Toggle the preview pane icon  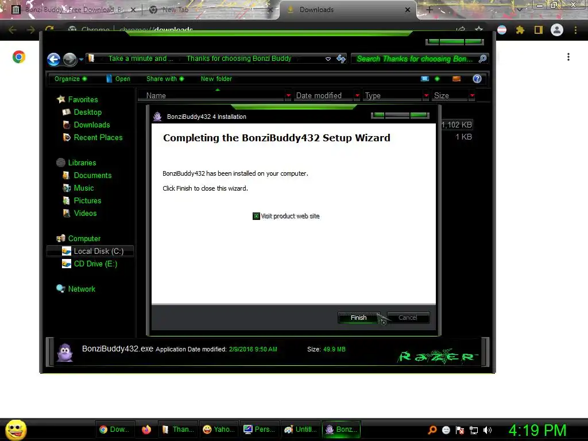[x=457, y=79]
